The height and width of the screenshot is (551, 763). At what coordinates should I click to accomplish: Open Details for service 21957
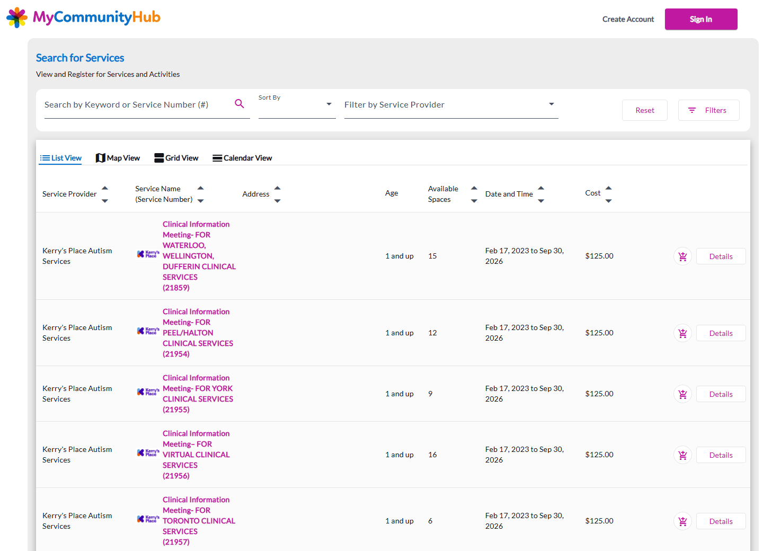pyautogui.click(x=721, y=521)
